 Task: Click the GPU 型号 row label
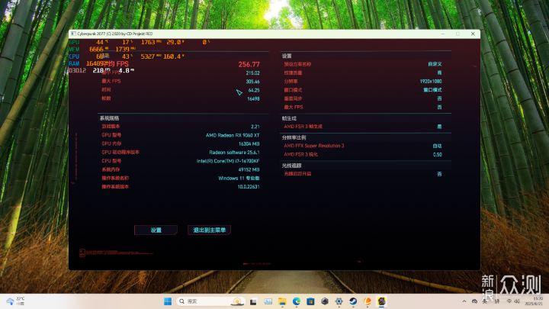(111, 135)
